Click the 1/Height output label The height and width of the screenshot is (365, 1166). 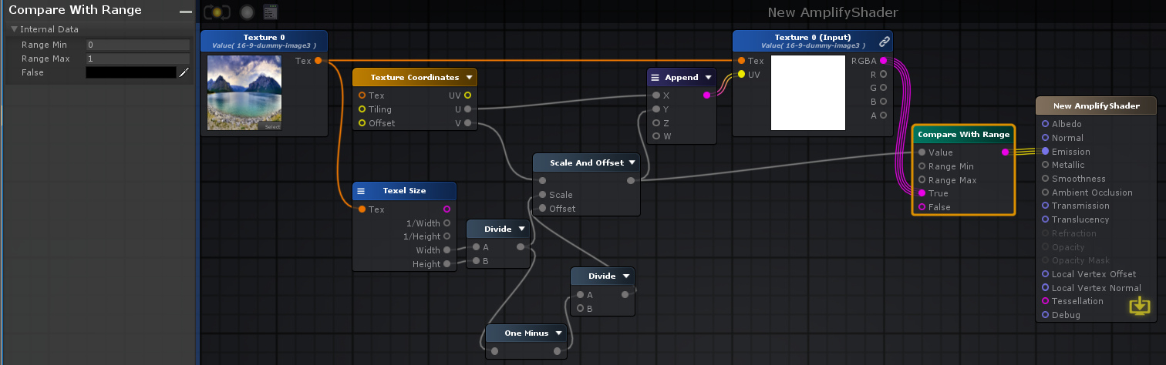tap(421, 236)
